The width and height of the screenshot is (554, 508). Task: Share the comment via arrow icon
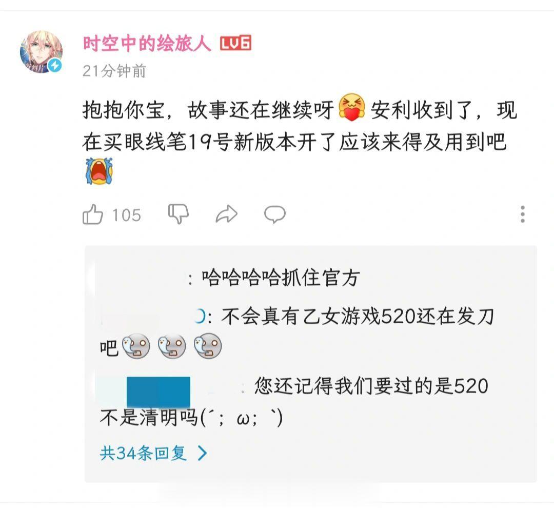[227, 214]
